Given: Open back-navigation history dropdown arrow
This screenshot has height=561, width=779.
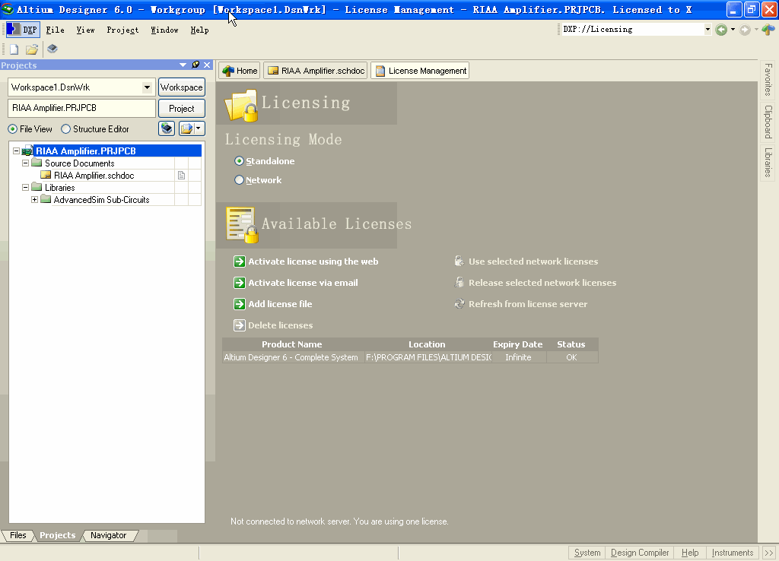Looking at the screenshot, I should click(733, 30).
